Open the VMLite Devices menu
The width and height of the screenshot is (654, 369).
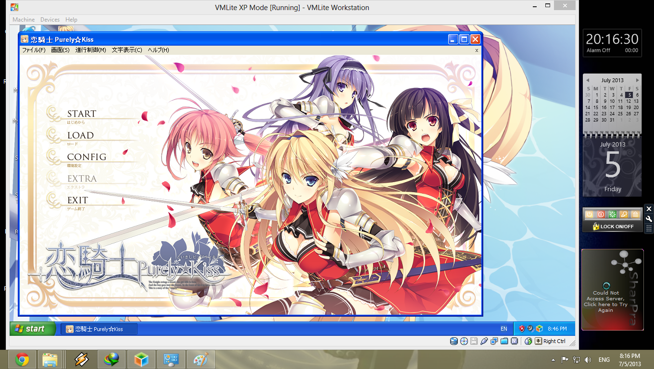coord(50,20)
